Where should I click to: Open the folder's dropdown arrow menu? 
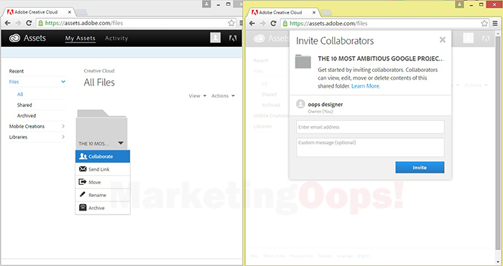pos(121,143)
